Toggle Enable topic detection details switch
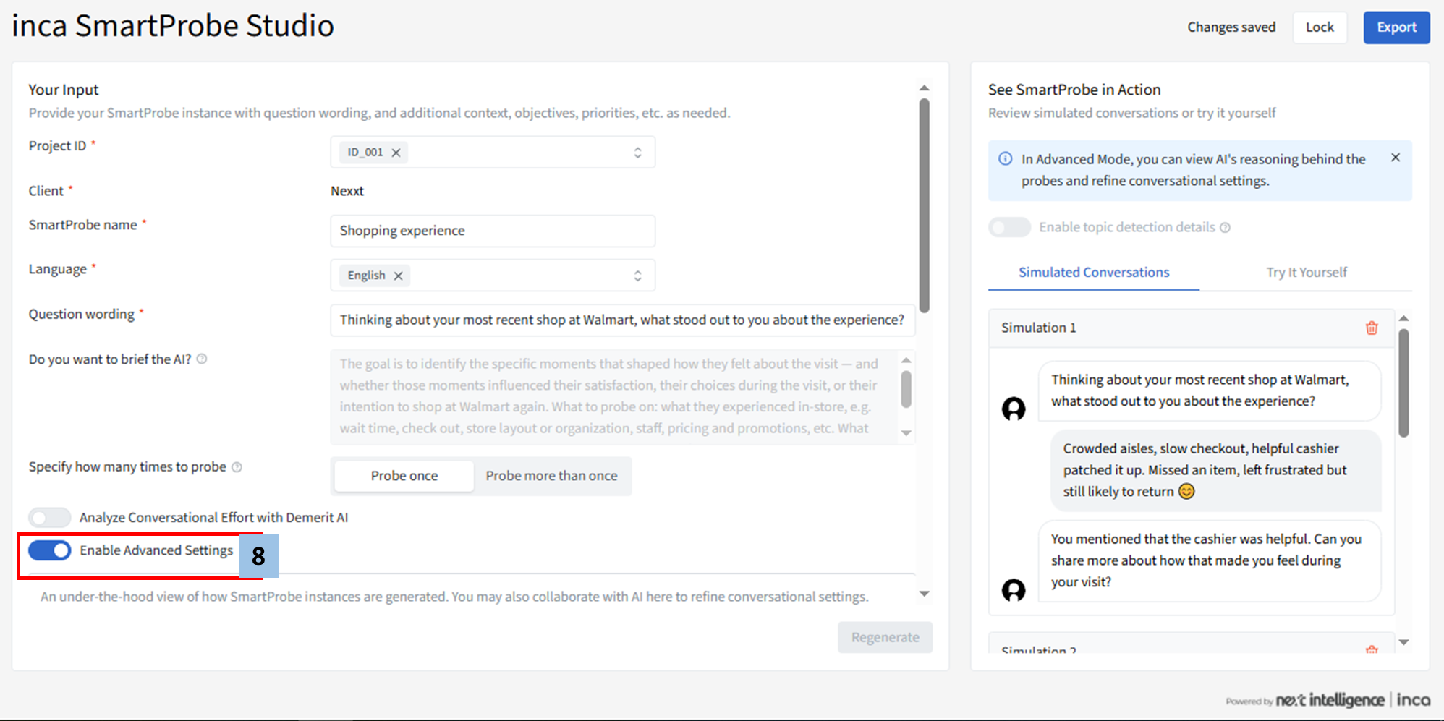The width and height of the screenshot is (1444, 721). 1009,227
